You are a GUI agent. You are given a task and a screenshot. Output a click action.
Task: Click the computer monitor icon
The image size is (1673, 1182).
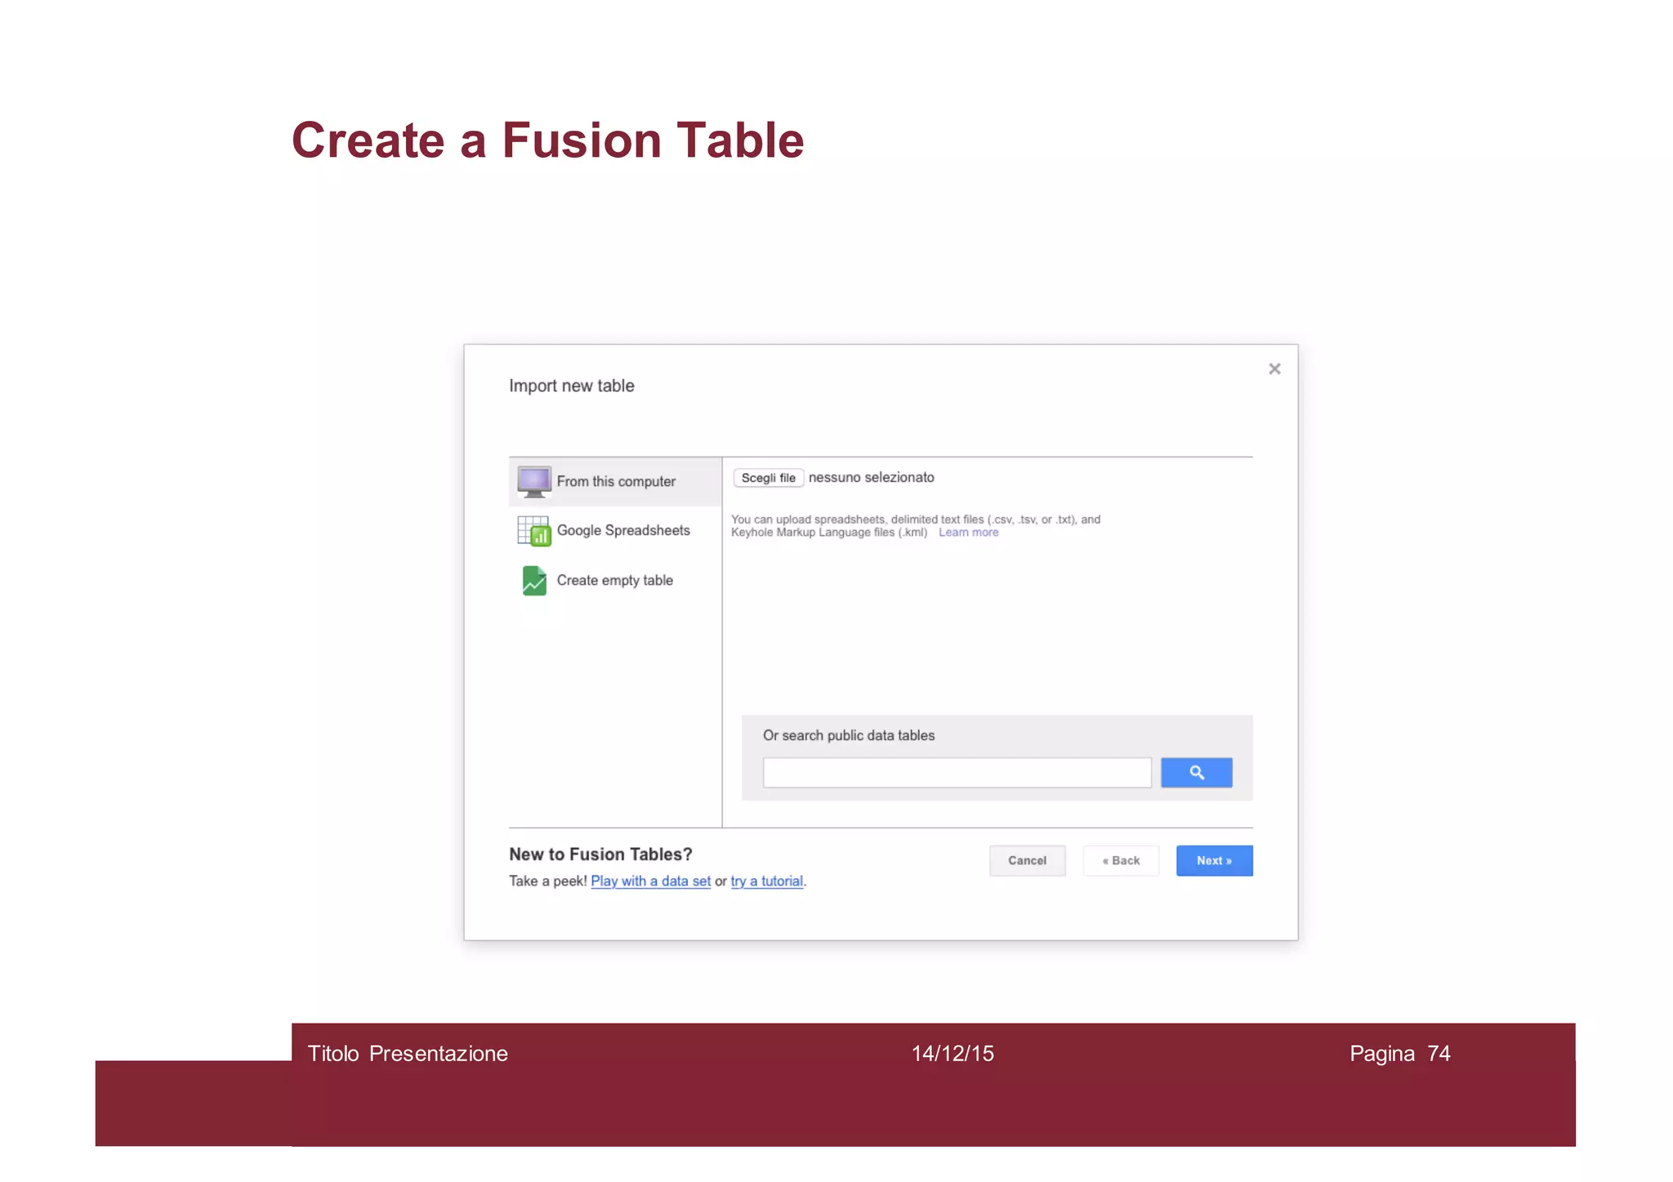(534, 482)
